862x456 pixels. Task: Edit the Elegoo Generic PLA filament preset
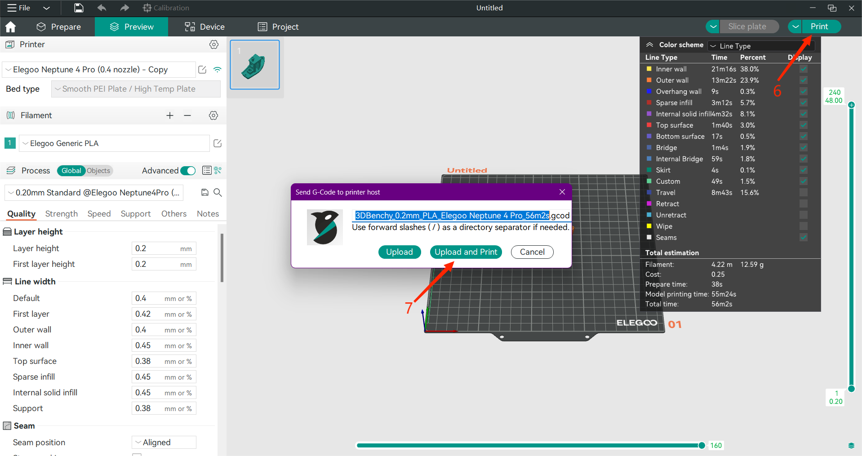(218, 143)
